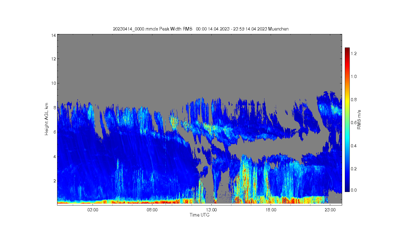Click the colorbar value 1.0

[354, 76]
